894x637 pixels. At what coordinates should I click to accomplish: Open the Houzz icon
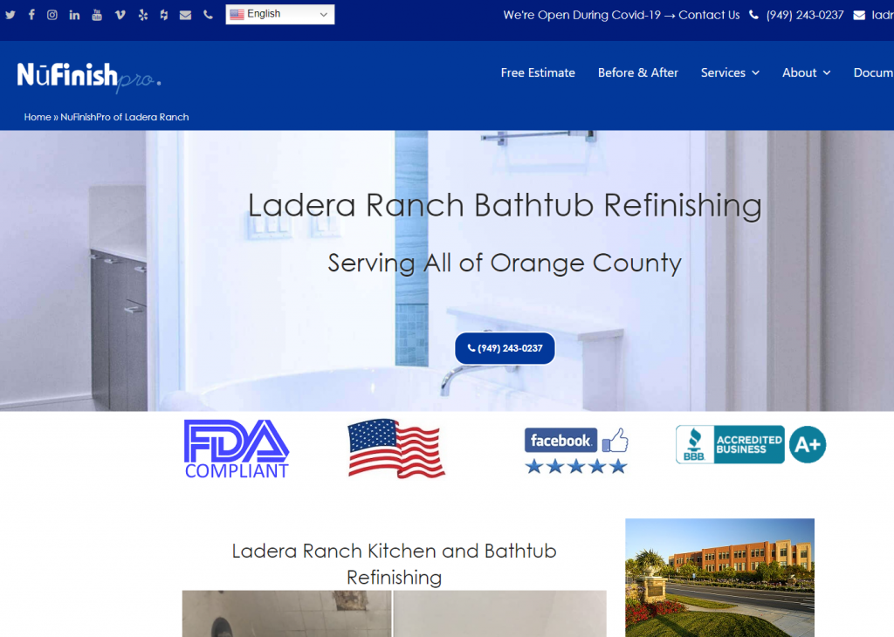point(163,15)
